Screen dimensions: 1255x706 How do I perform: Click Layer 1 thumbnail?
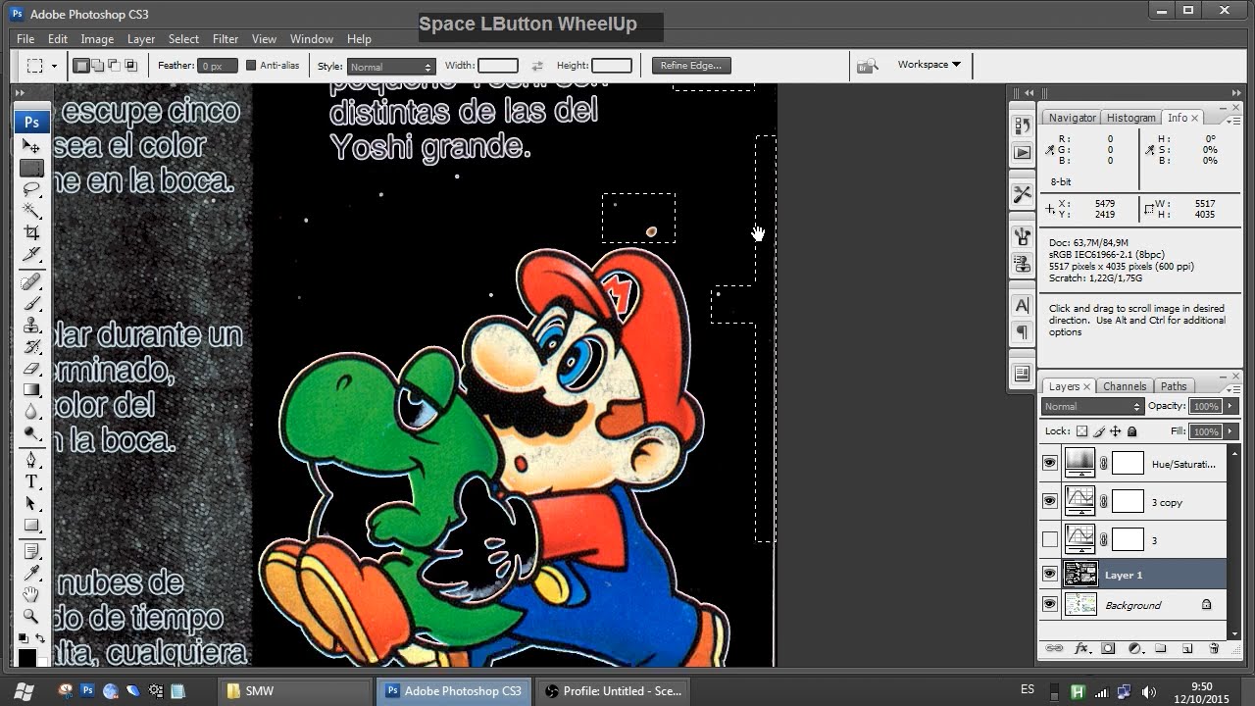(1080, 575)
